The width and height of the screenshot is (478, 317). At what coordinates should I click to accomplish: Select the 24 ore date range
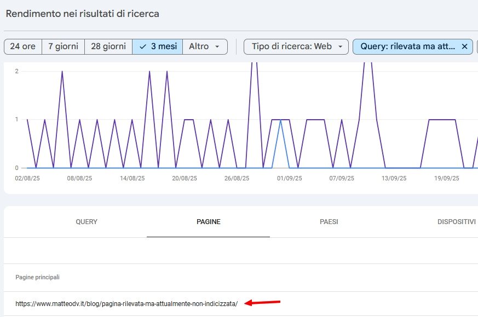22,46
